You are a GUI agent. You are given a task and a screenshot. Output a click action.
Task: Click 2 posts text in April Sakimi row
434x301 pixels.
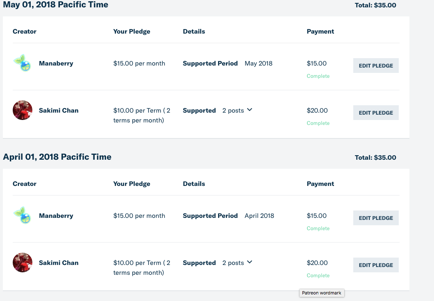tap(233, 263)
